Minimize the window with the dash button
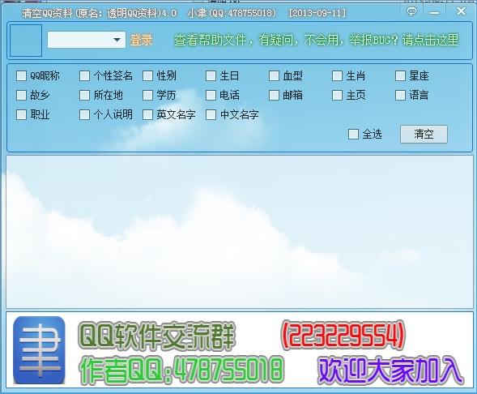Screen dimensions: 477x394 tap(434, 13)
